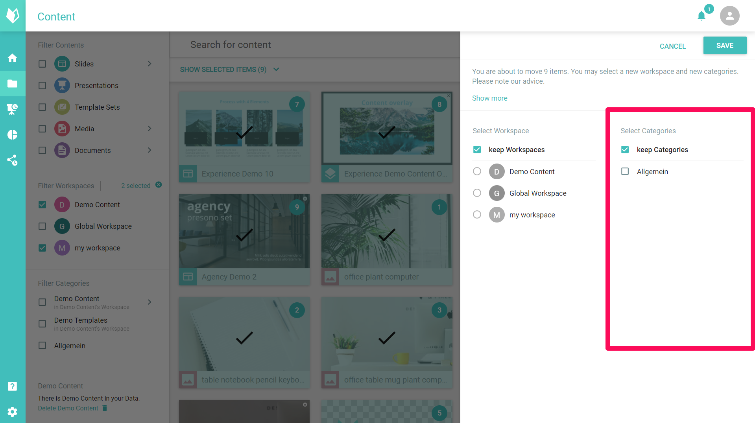The height and width of the screenshot is (423, 755).
Task: Click the overlay type icon on Experience Demo Content
Action: (x=330, y=174)
